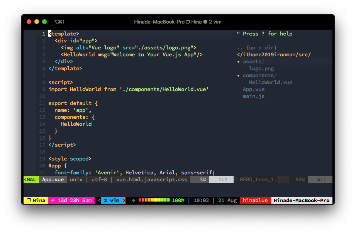Click the '<' marker before '2 vim'
The image size is (356, 233).
point(99,200)
